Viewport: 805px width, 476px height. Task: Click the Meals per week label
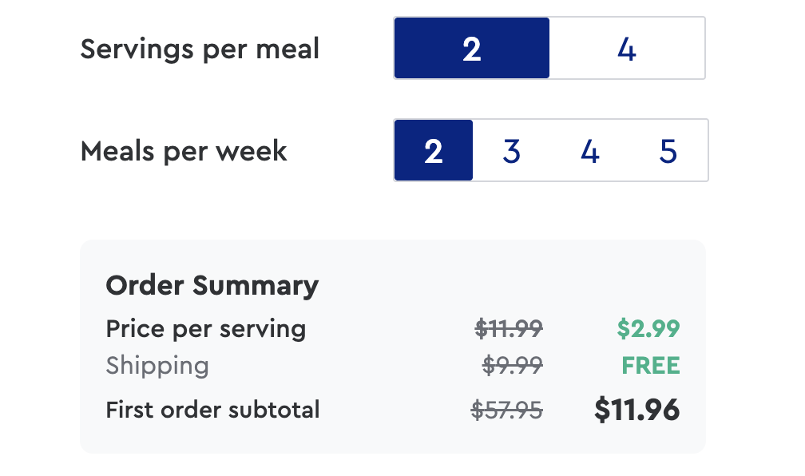[183, 150]
